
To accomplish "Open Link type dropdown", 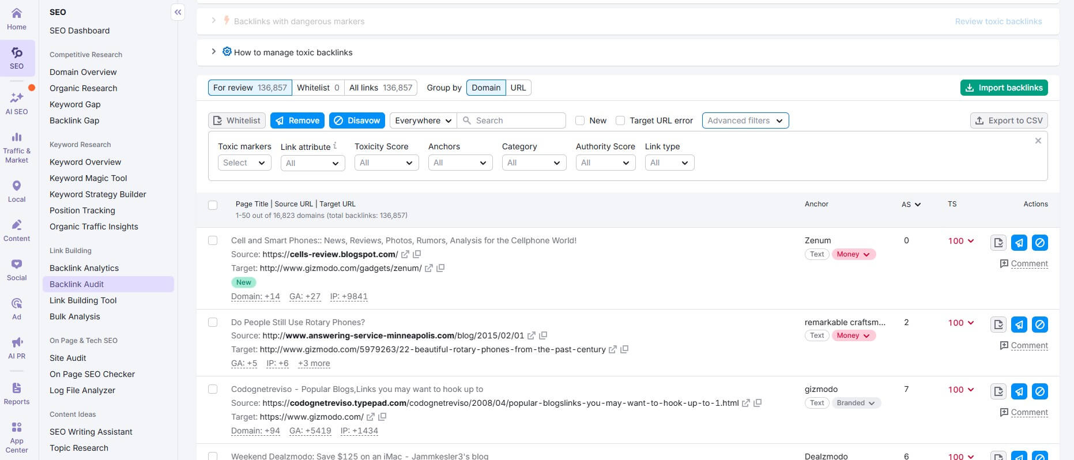I will [669, 163].
